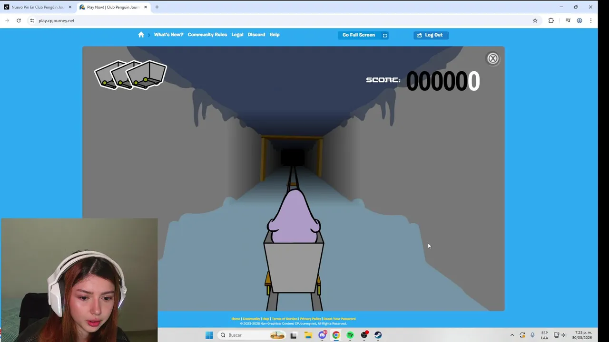Open the top navigation Help item
The width and height of the screenshot is (609, 342).
click(x=275, y=35)
